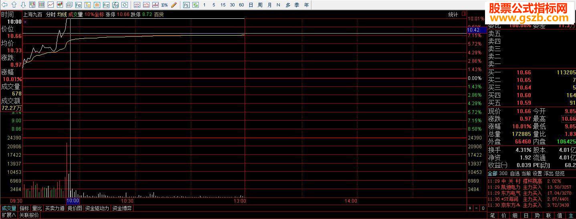Click the minus zoom button
Image resolution: width=576 pixels, height=219 pixels.
pyautogui.click(x=477, y=208)
